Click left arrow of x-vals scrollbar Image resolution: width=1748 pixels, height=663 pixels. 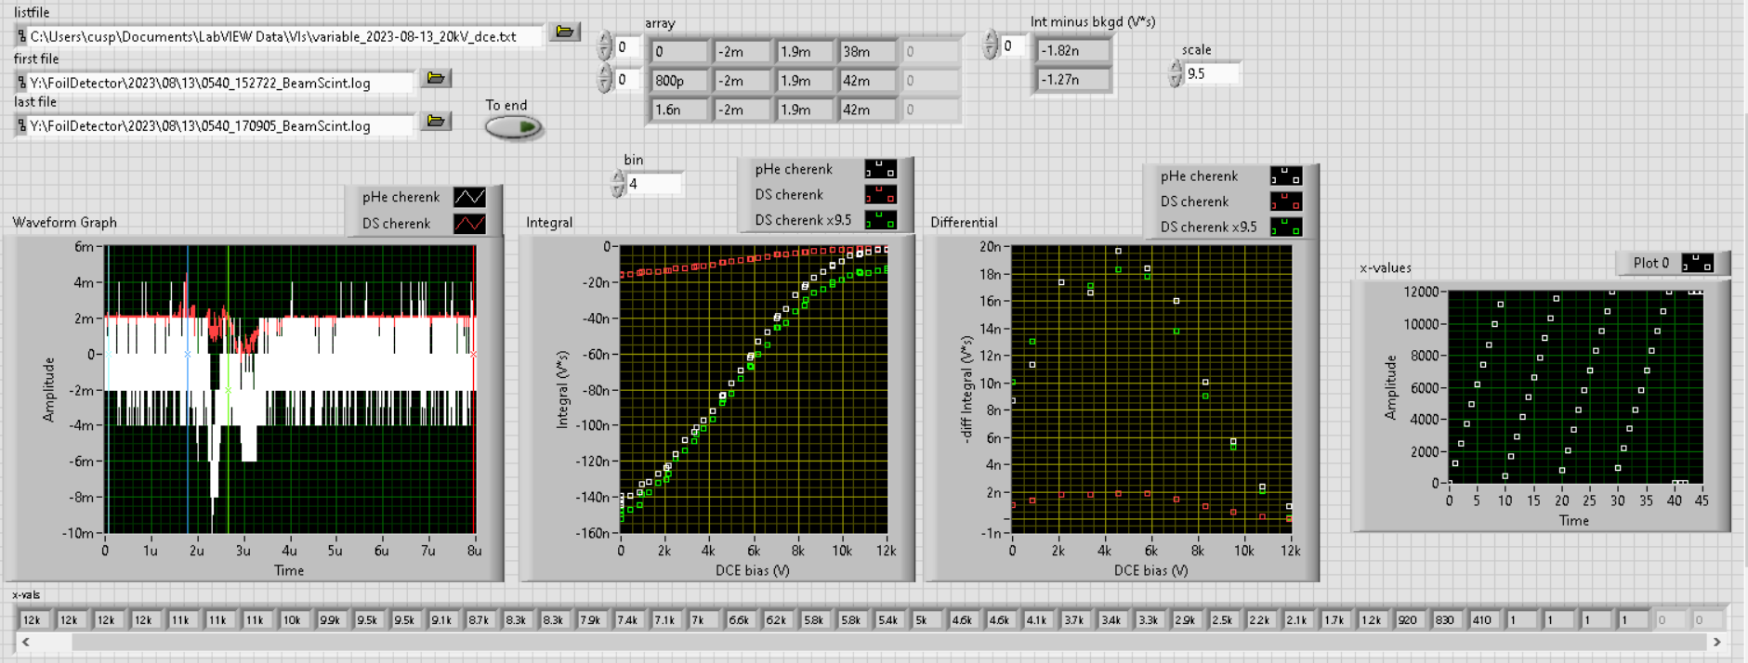coord(25,642)
